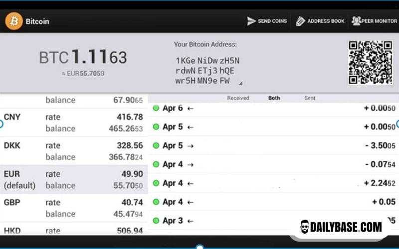
Task: Select the BTC 1.1163 balance display
Action: [83, 57]
